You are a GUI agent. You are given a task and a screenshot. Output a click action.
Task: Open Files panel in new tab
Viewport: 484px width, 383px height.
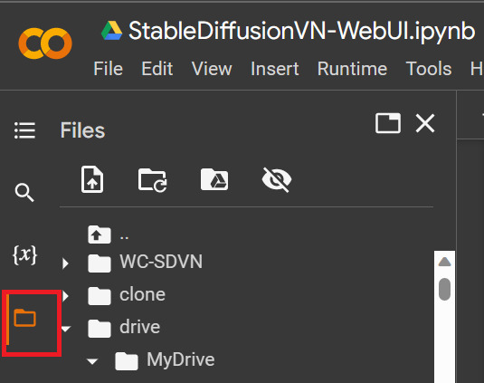[x=388, y=123]
